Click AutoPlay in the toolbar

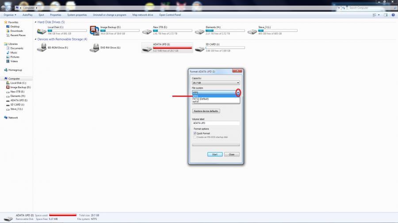27,15
